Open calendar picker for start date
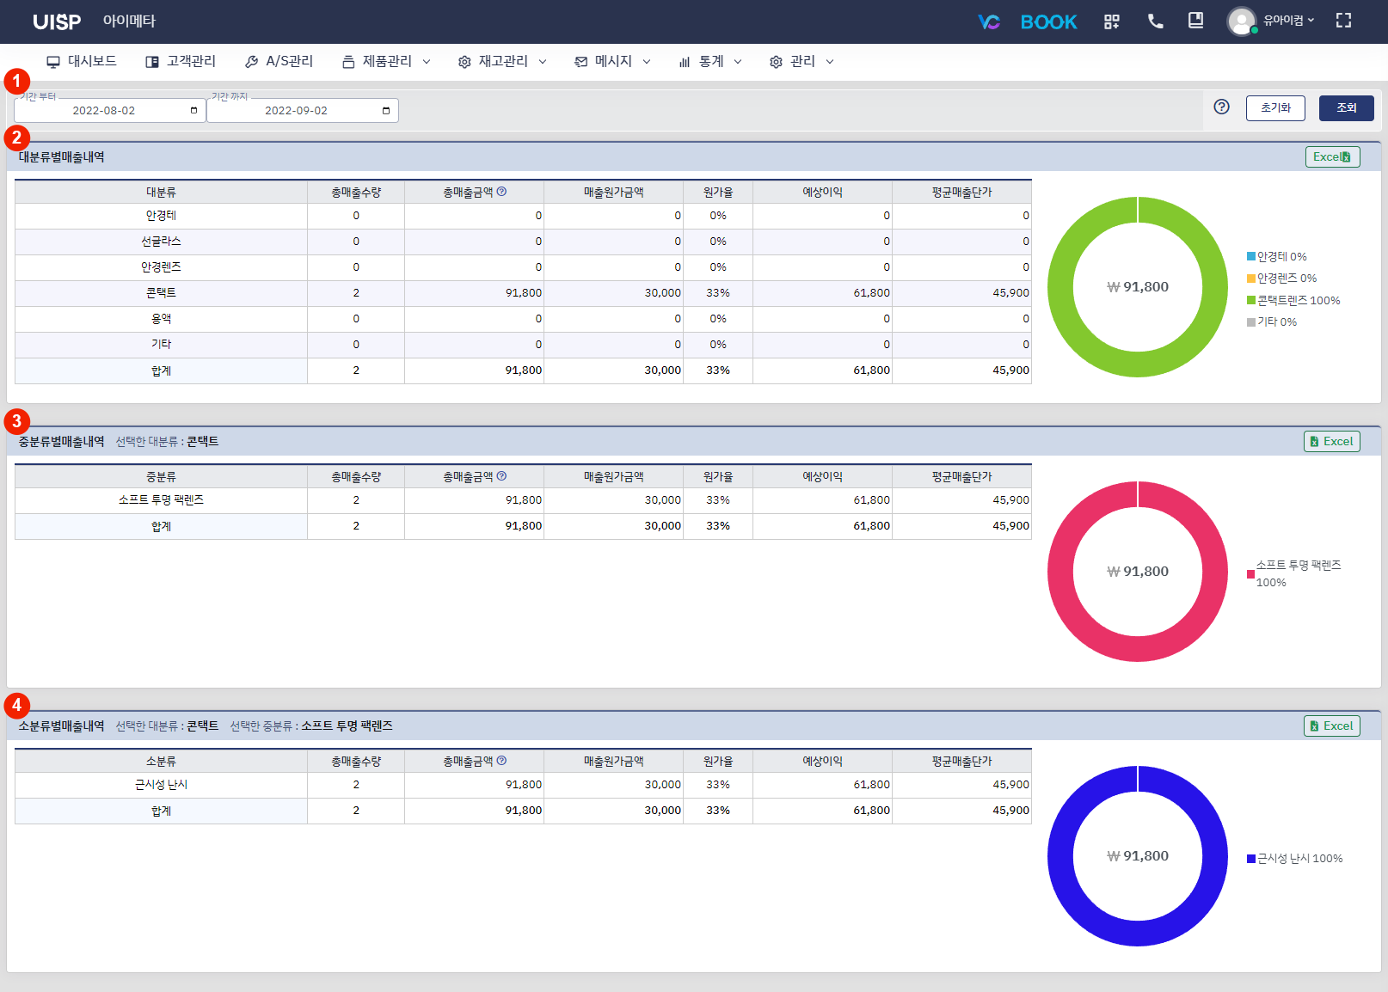This screenshot has width=1388, height=992. [x=193, y=111]
